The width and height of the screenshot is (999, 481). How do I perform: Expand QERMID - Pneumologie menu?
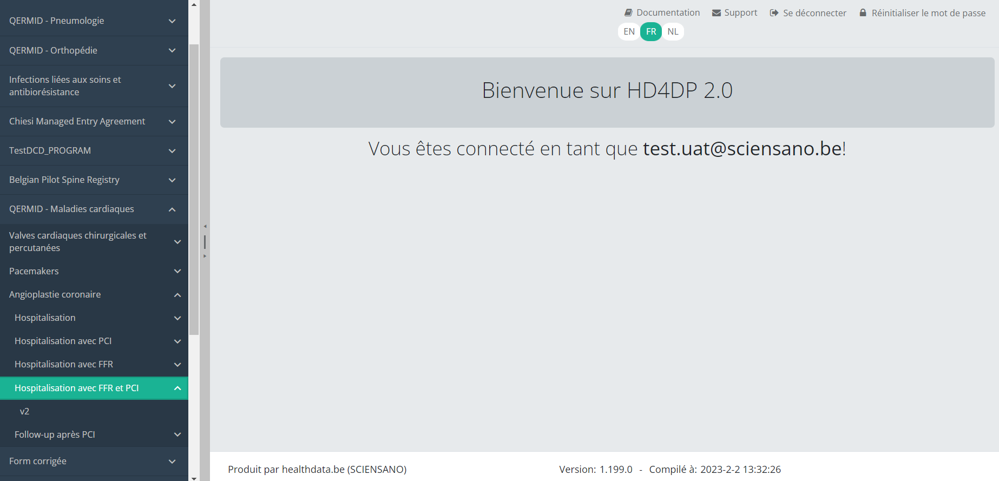click(x=94, y=21)
